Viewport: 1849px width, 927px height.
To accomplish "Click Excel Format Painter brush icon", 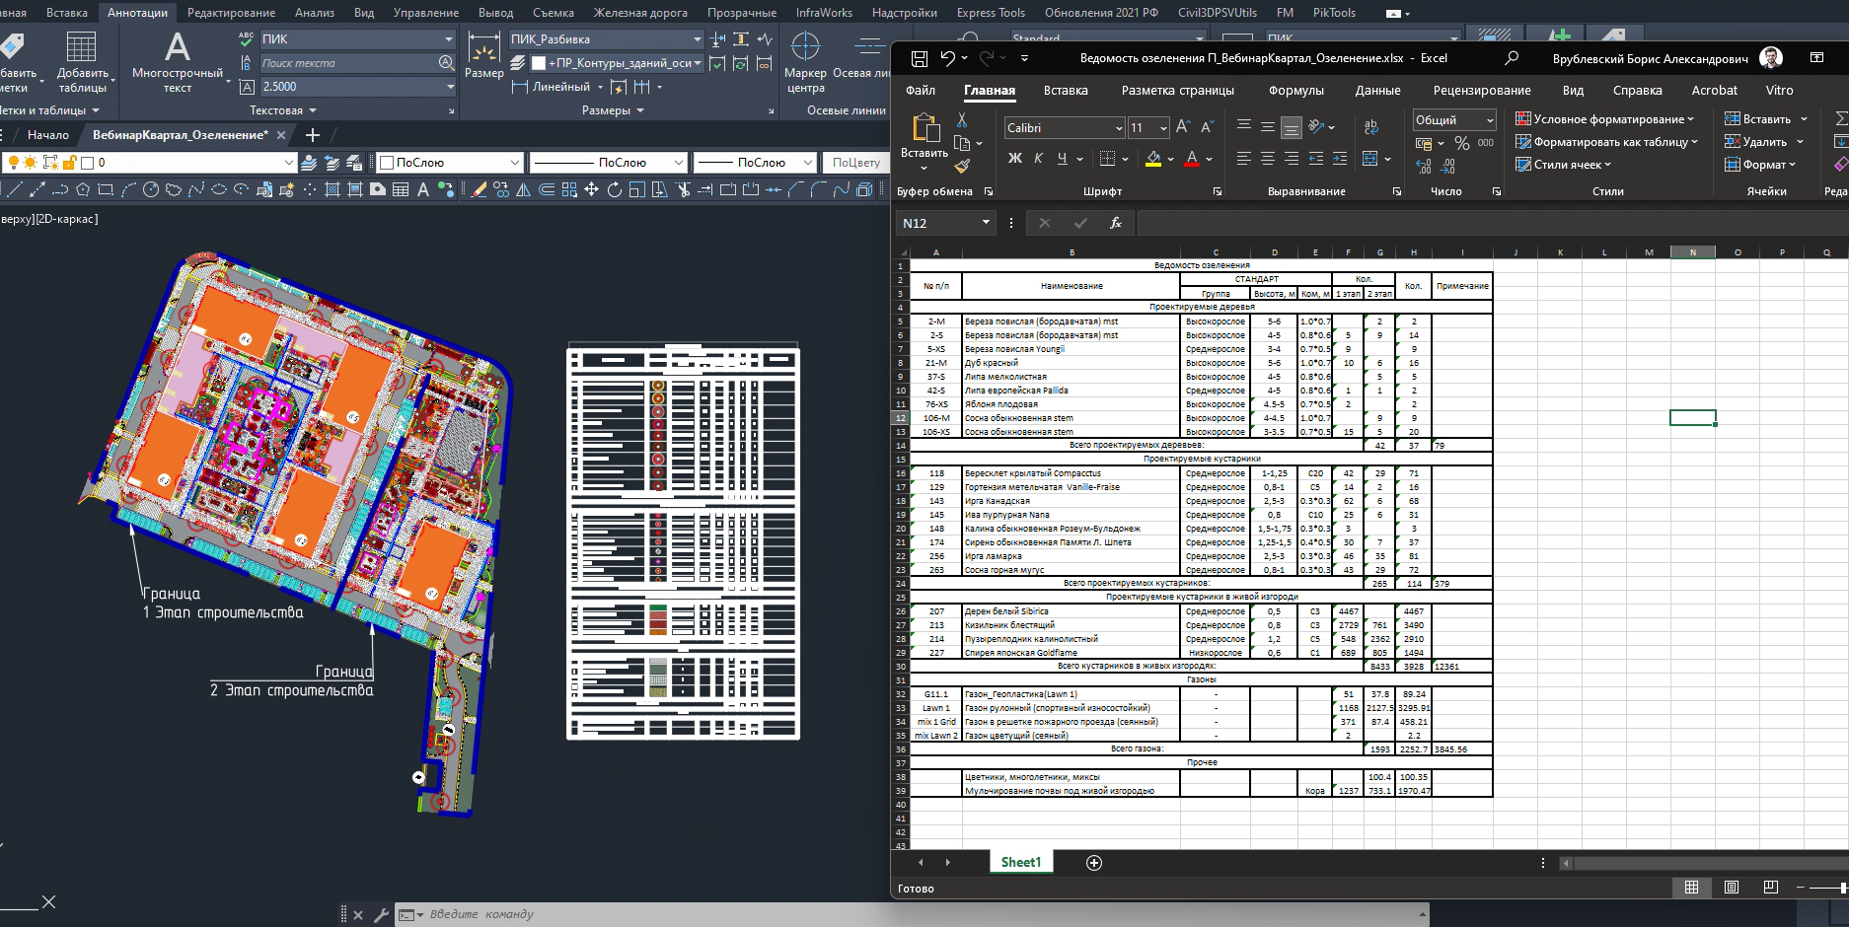I will [963, 166].
